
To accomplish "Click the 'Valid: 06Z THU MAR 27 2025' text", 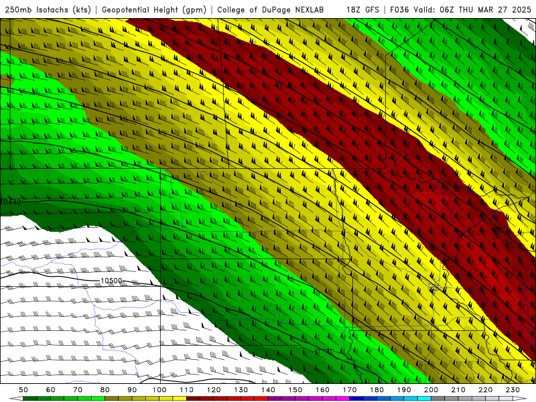I will (x=472, y=9).
